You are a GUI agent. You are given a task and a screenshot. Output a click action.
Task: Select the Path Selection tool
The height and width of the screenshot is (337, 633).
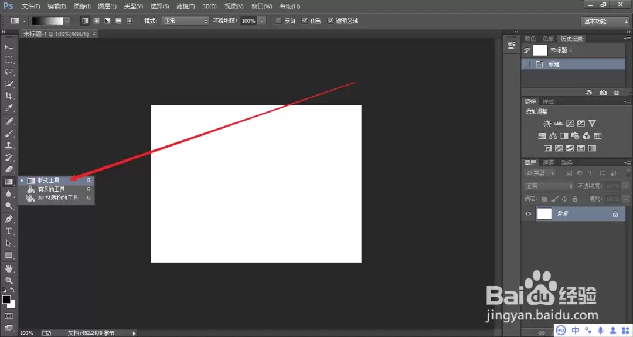tap(8, 243)
